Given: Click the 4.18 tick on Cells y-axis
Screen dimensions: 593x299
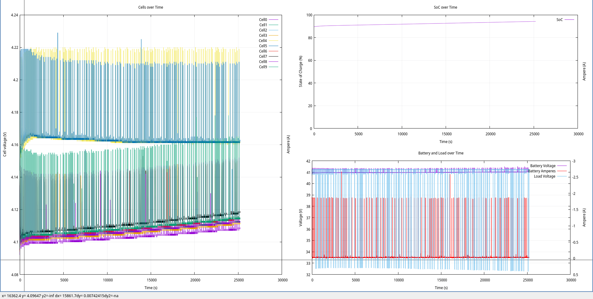Looking at the screenshot, I should tap(15, 112).
